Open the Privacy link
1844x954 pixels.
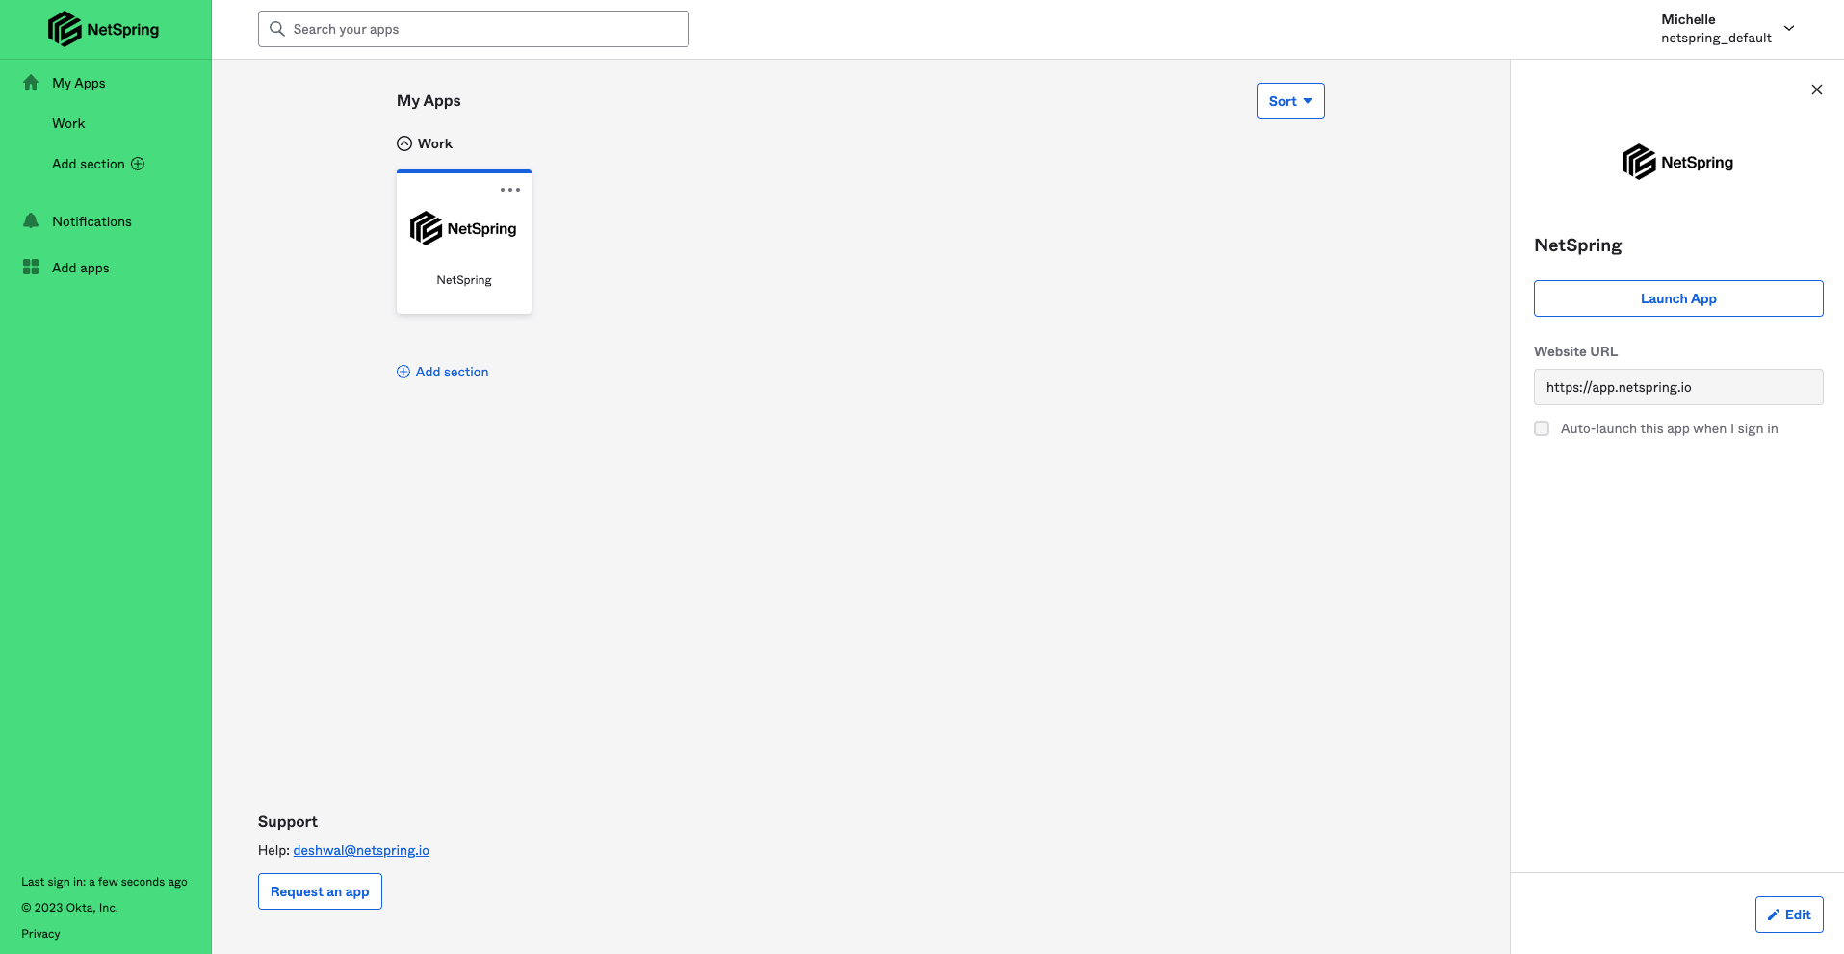[x=40, y=934]
